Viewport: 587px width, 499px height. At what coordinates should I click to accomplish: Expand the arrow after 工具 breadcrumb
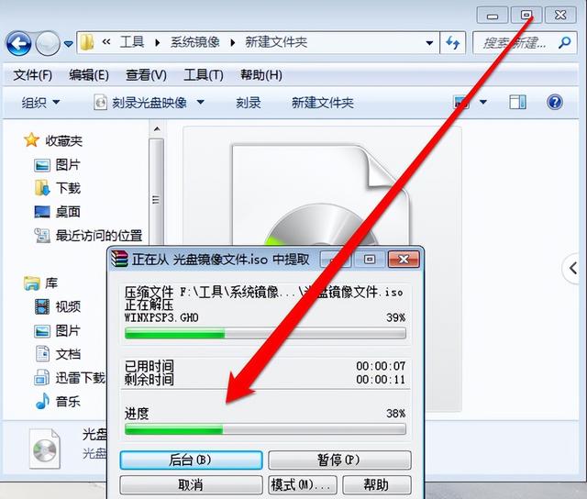point(158,43)
